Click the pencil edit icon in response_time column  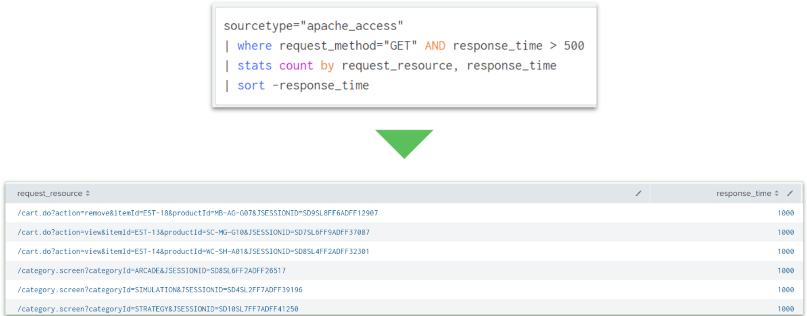click(790, 193)
